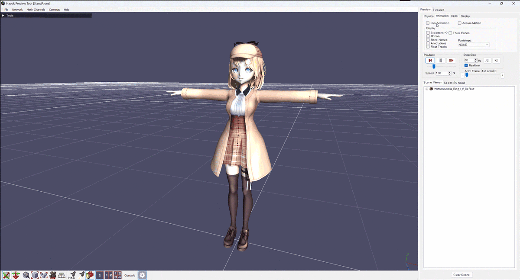
Task: Switch to the Display tab
Action: tap(465, 16)
